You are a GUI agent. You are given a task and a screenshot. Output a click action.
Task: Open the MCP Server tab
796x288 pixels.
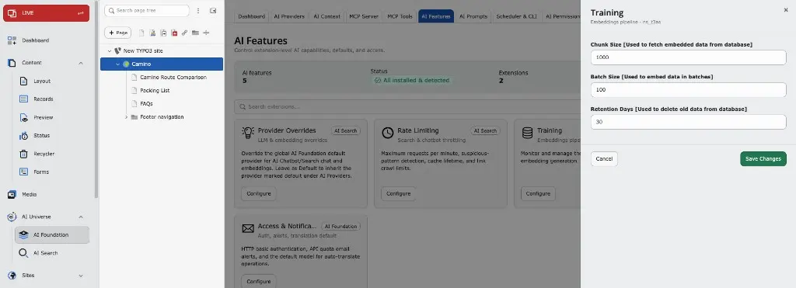(364, 16)
